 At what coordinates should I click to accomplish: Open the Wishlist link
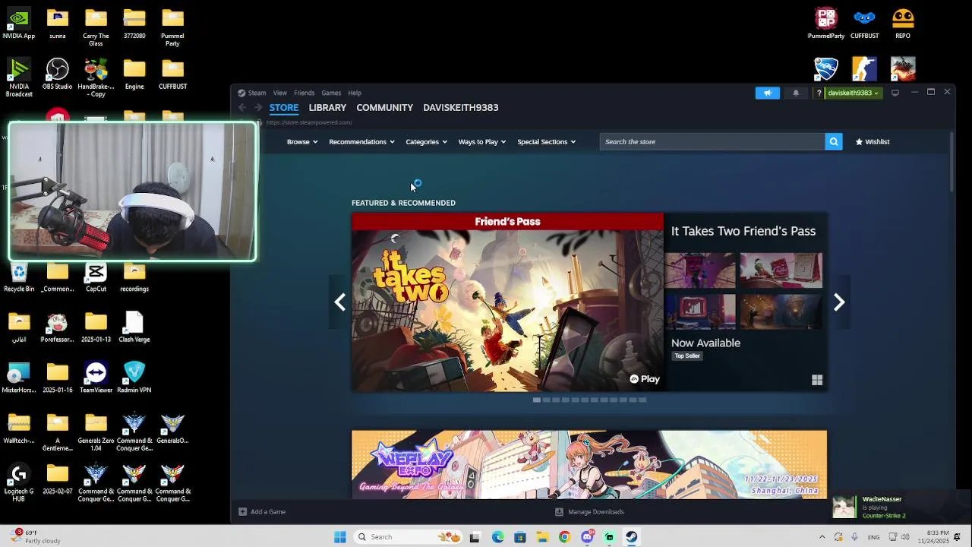coord(873,142)
